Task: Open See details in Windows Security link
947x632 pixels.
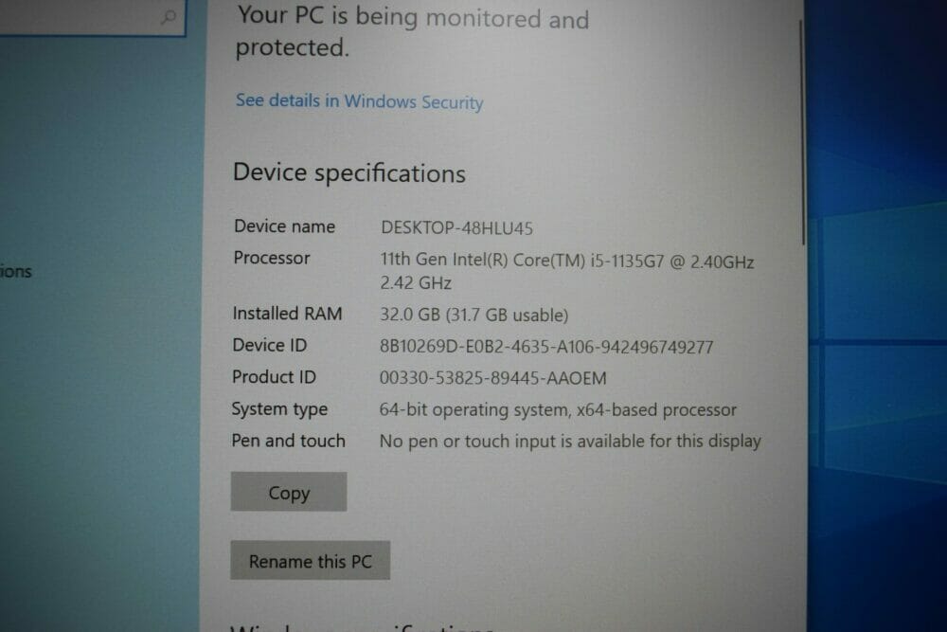Action: (x=359, y=100)
